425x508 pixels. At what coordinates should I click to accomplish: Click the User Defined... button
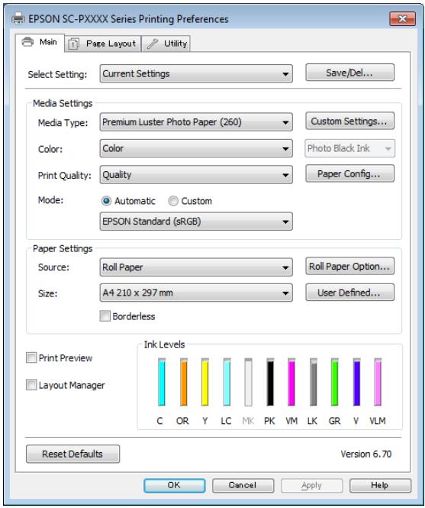pos(350,293)
